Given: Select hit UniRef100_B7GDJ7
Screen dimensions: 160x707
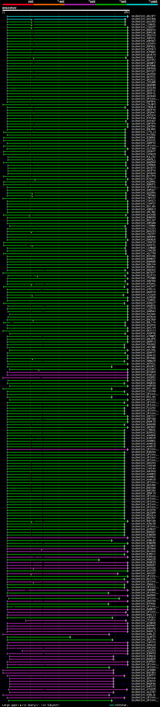Looking at the screenshot, I should coord(143,179).
